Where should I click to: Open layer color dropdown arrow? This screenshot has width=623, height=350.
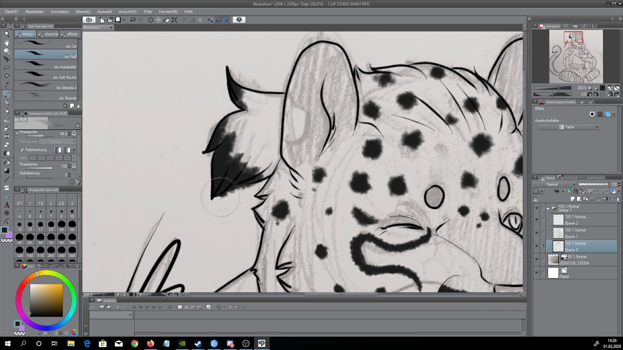click(x=613, y=114)
